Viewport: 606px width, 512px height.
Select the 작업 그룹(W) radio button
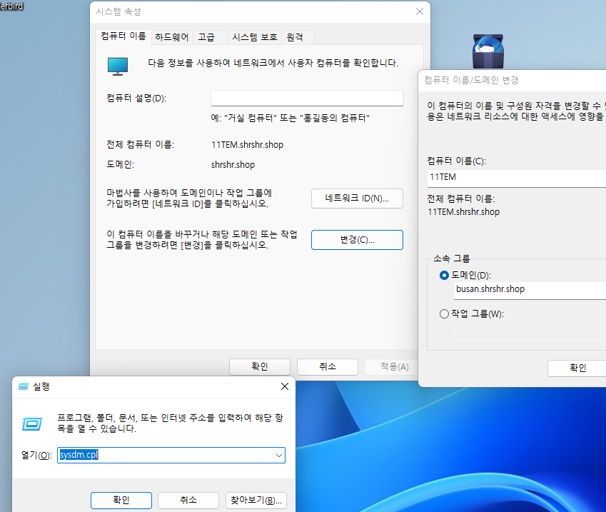444,313
